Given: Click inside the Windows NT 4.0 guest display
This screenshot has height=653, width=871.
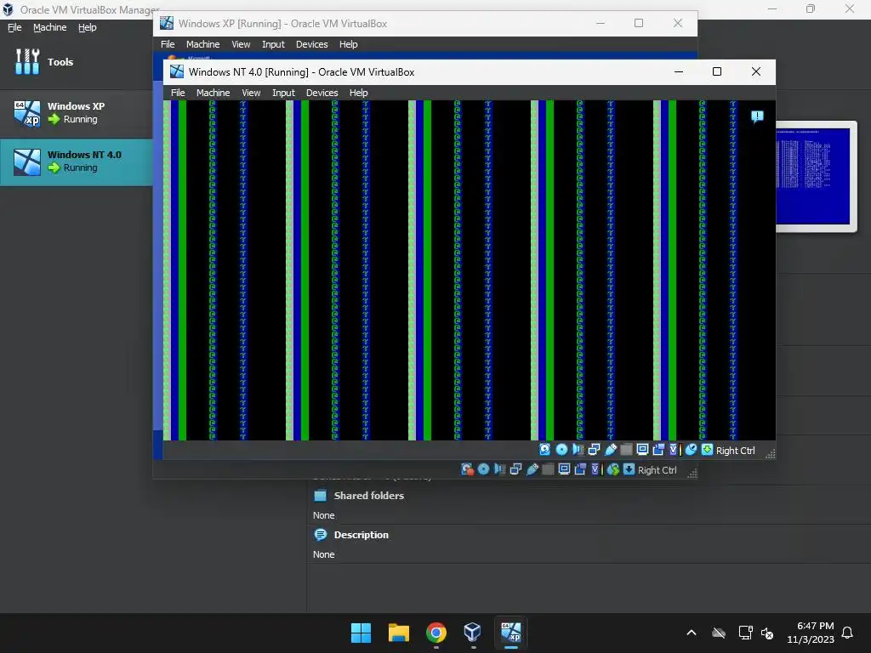Looking at the screenshot, I should 470,270.
